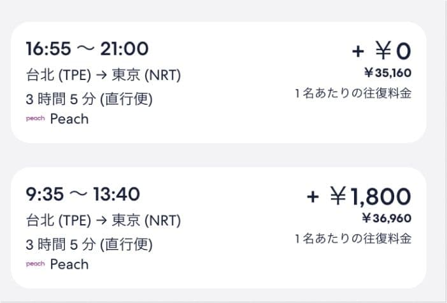This screenshot has width=447, height=303.
Task: Click the Peach logo on the 9:35 flight
Action: coord(35,264)
